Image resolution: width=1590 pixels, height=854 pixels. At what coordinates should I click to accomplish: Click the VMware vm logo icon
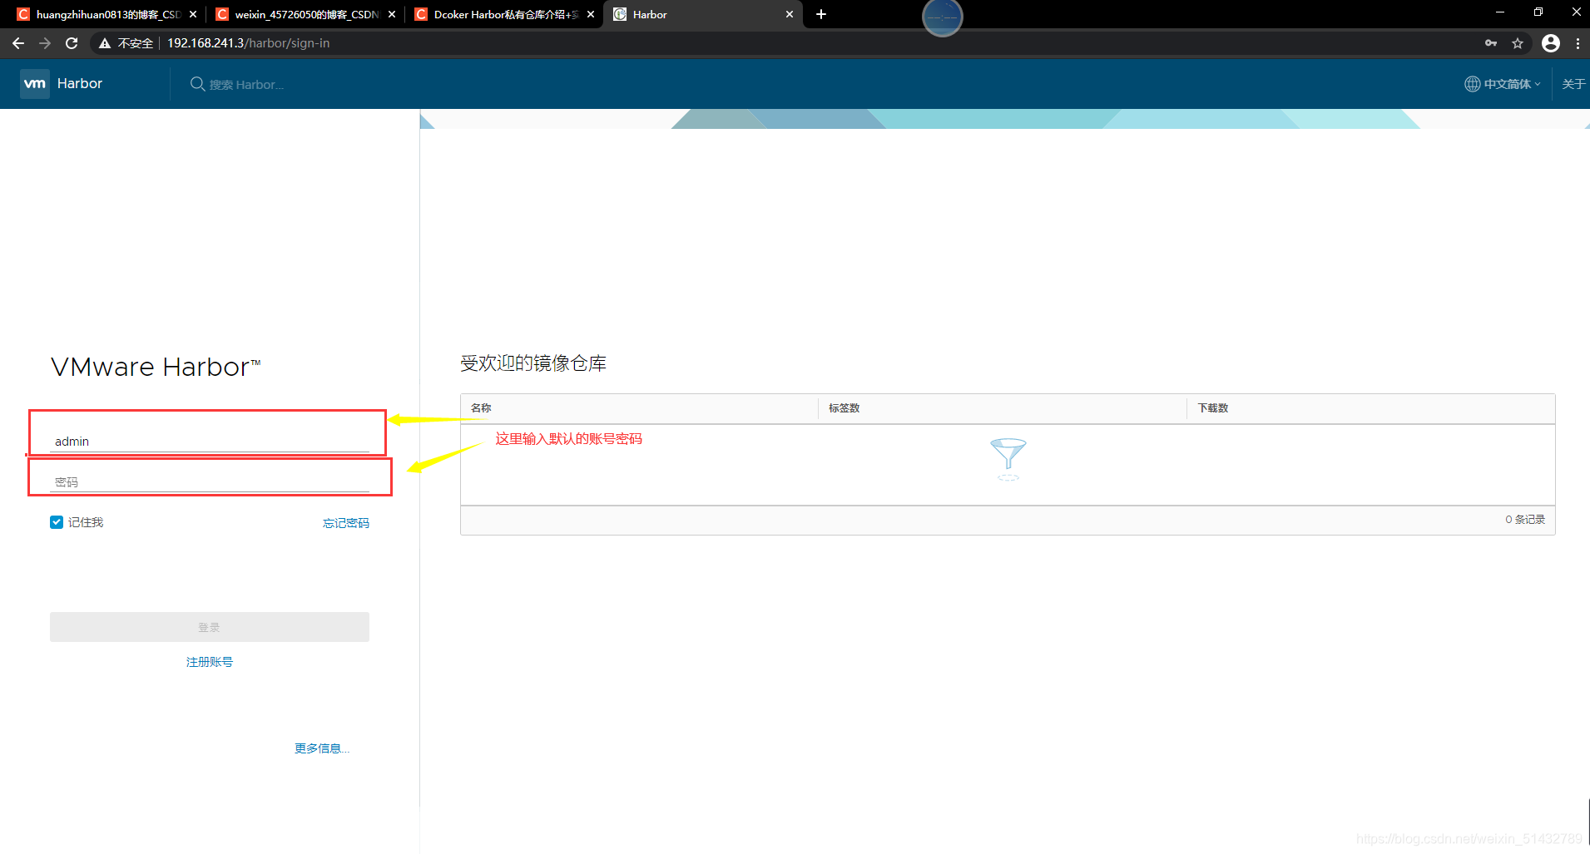(35, 84)
